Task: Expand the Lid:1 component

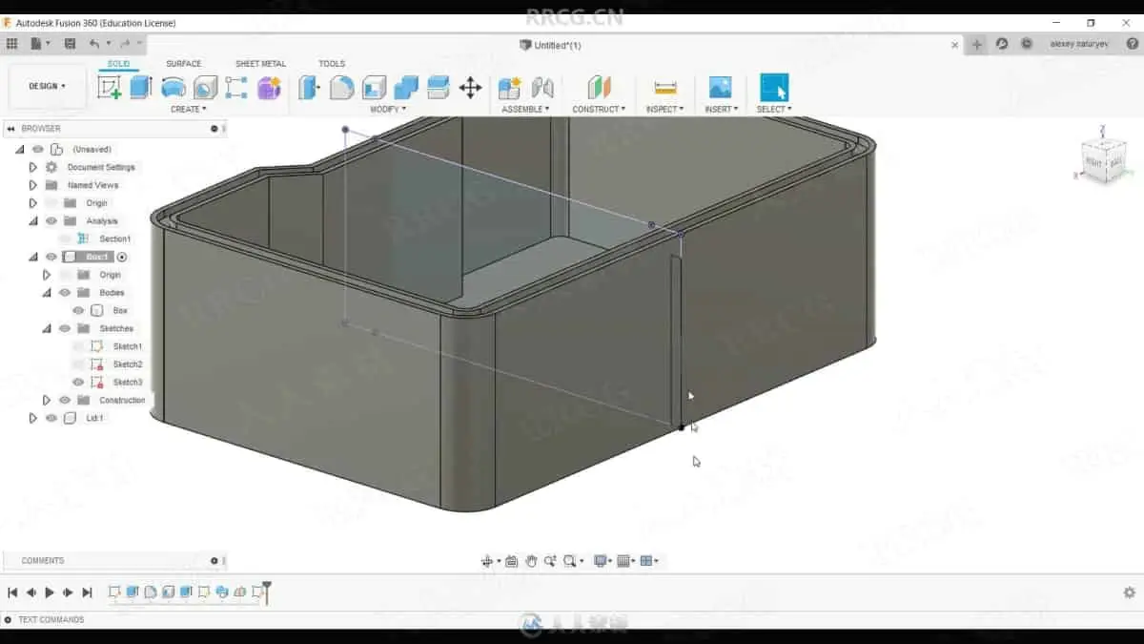Action: (x=32, y=418)
